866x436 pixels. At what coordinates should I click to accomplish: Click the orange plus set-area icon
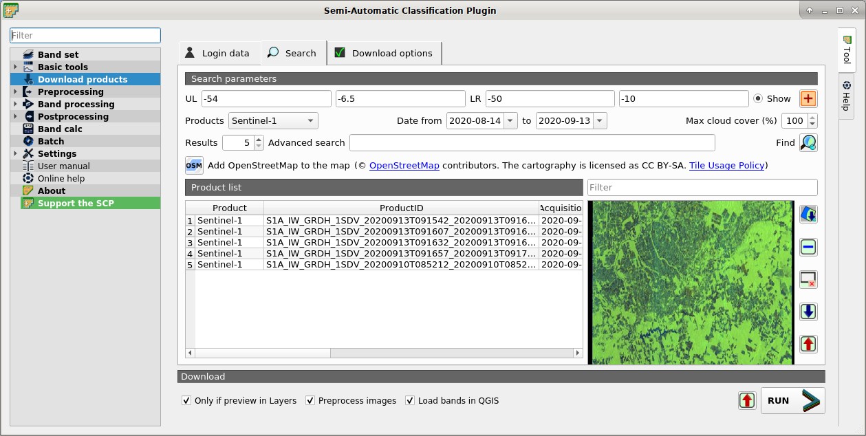[808, 98]
